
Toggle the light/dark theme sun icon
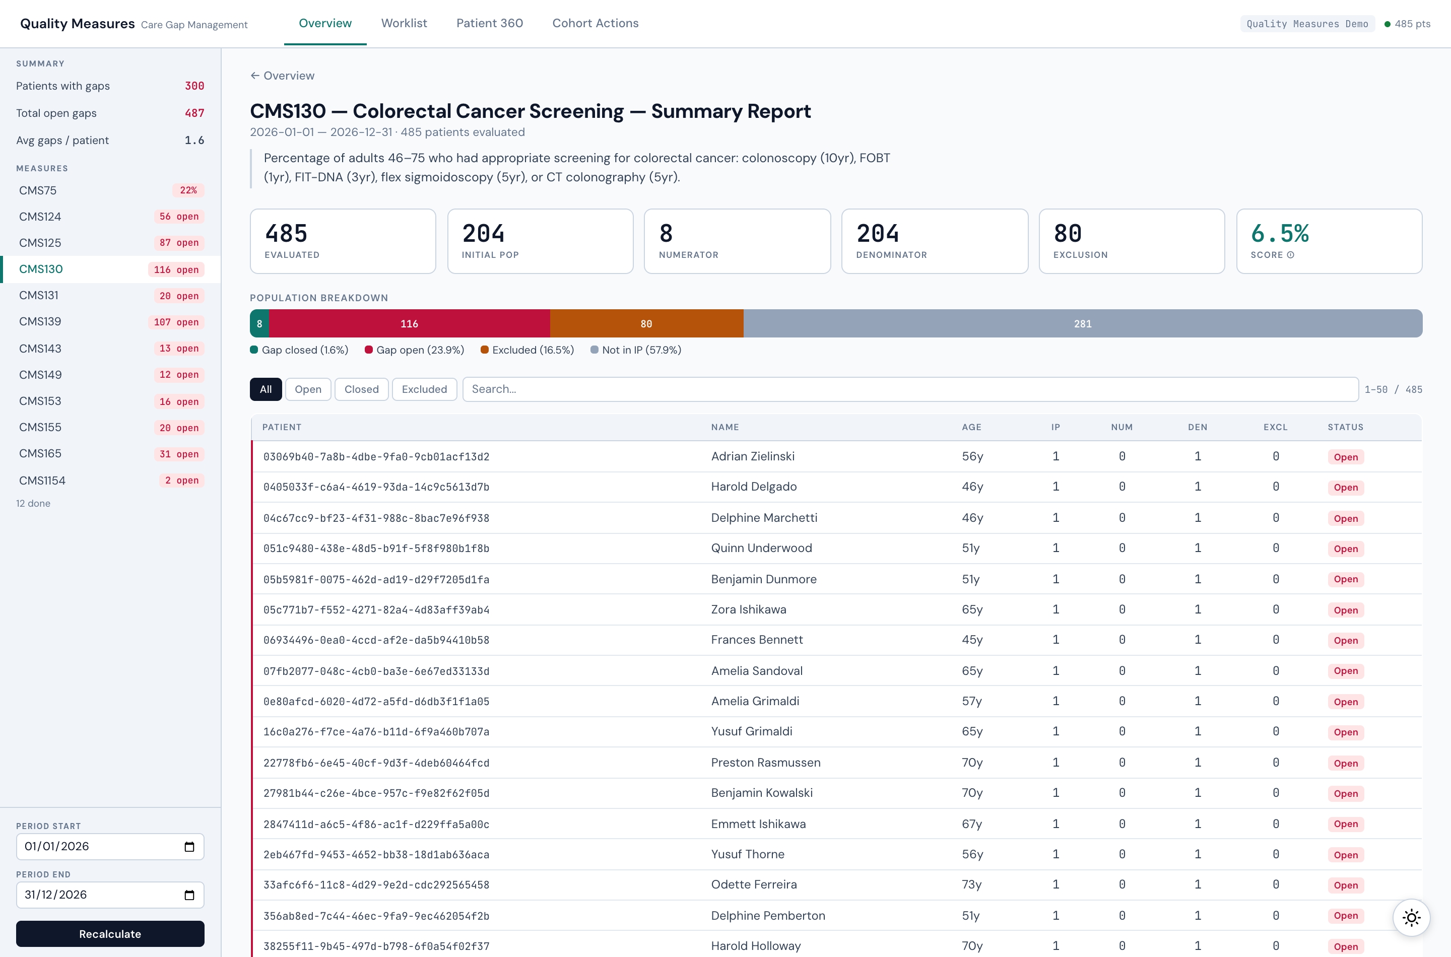[1411, 917]
